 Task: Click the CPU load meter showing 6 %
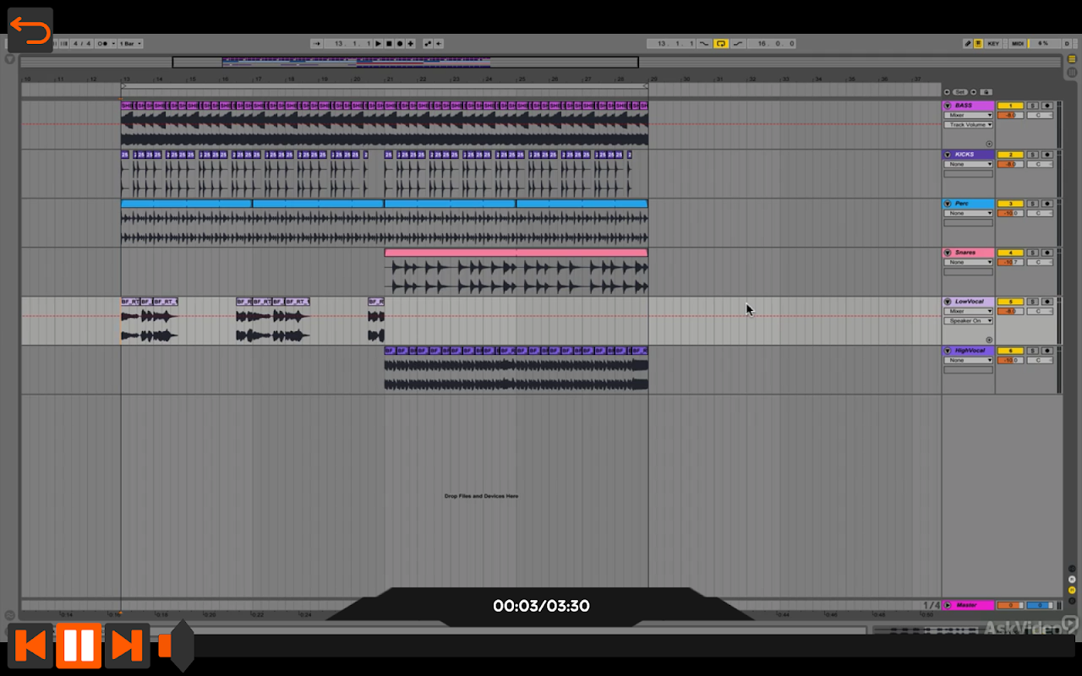click(x=1044, y=43)
